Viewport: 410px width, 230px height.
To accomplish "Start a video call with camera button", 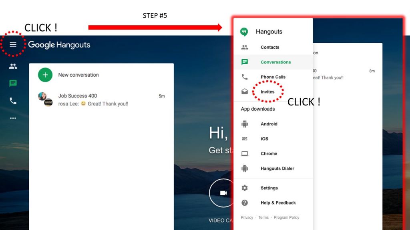I will click(223, 193).
